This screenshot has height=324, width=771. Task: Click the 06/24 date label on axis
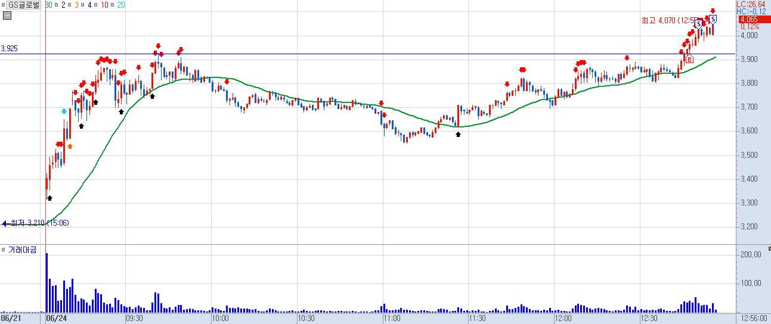click(57, 319)
